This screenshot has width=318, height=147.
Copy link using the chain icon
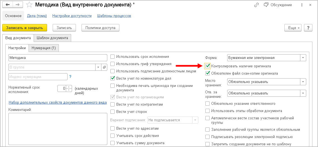256,5
